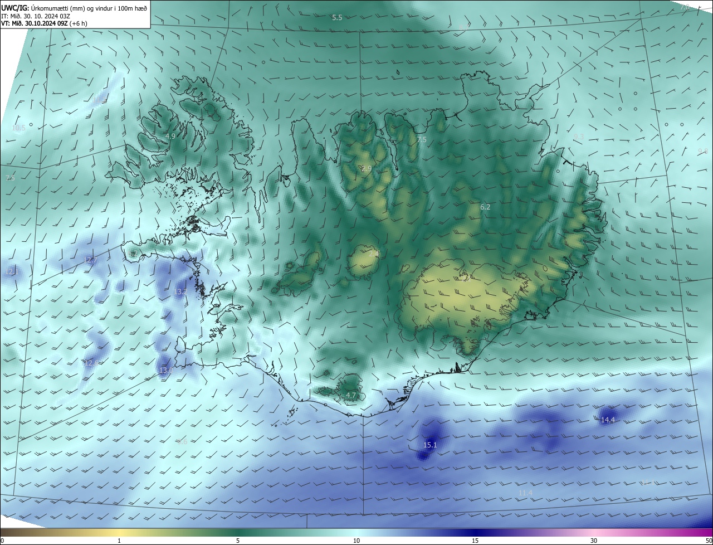
Task: Click the "4.7" value label
Action: click(351, 395)
